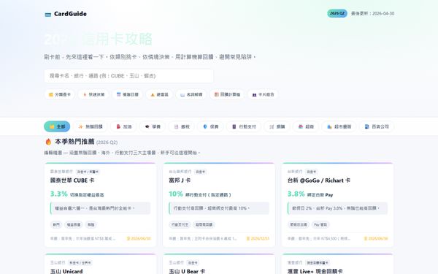Image resolution: width=438 pixels, height=274 pixels.
Task: Click the CUBE card description quote box
Action: point(100,208)
